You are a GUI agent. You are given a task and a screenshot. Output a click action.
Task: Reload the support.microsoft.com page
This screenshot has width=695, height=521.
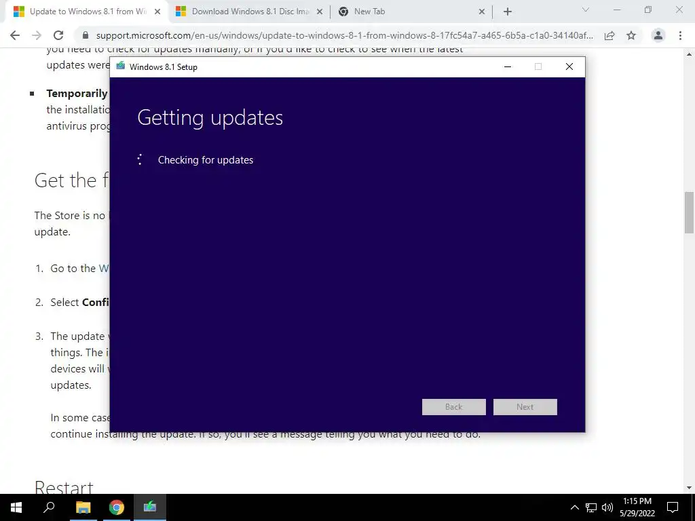[58, 35]
